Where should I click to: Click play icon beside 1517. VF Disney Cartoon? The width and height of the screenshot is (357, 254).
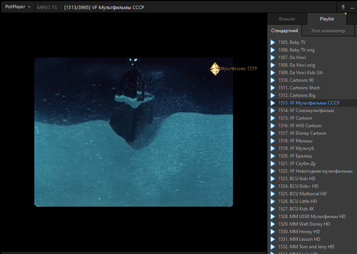tap(273, 133)
